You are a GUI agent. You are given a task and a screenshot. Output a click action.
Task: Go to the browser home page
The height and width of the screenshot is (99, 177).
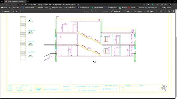click(15, 5)
